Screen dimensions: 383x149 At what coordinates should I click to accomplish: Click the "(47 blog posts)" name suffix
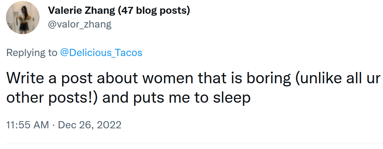click(x=154, y=11)
